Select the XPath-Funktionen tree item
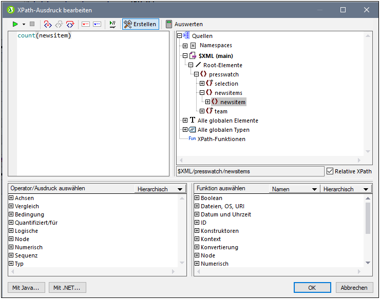Screen dimensions: 380x299 tap(222, 139)
